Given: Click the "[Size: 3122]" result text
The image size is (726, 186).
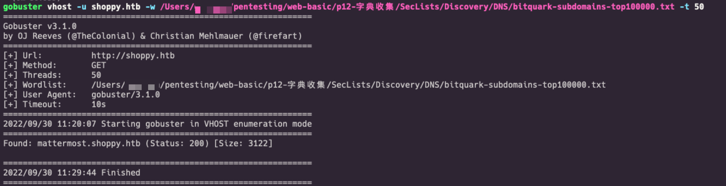Looking at the screenshot, I should (243, 144).
